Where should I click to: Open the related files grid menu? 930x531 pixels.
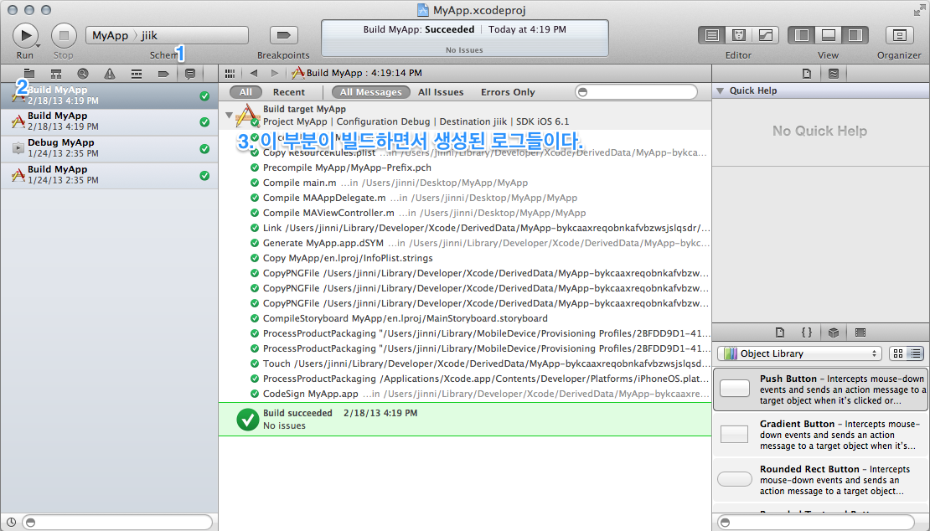(230, 74)
